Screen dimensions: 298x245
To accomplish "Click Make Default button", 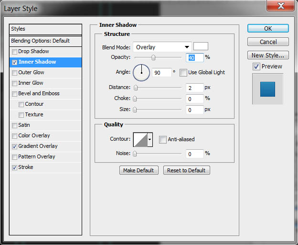I will (x=139, y=170).
